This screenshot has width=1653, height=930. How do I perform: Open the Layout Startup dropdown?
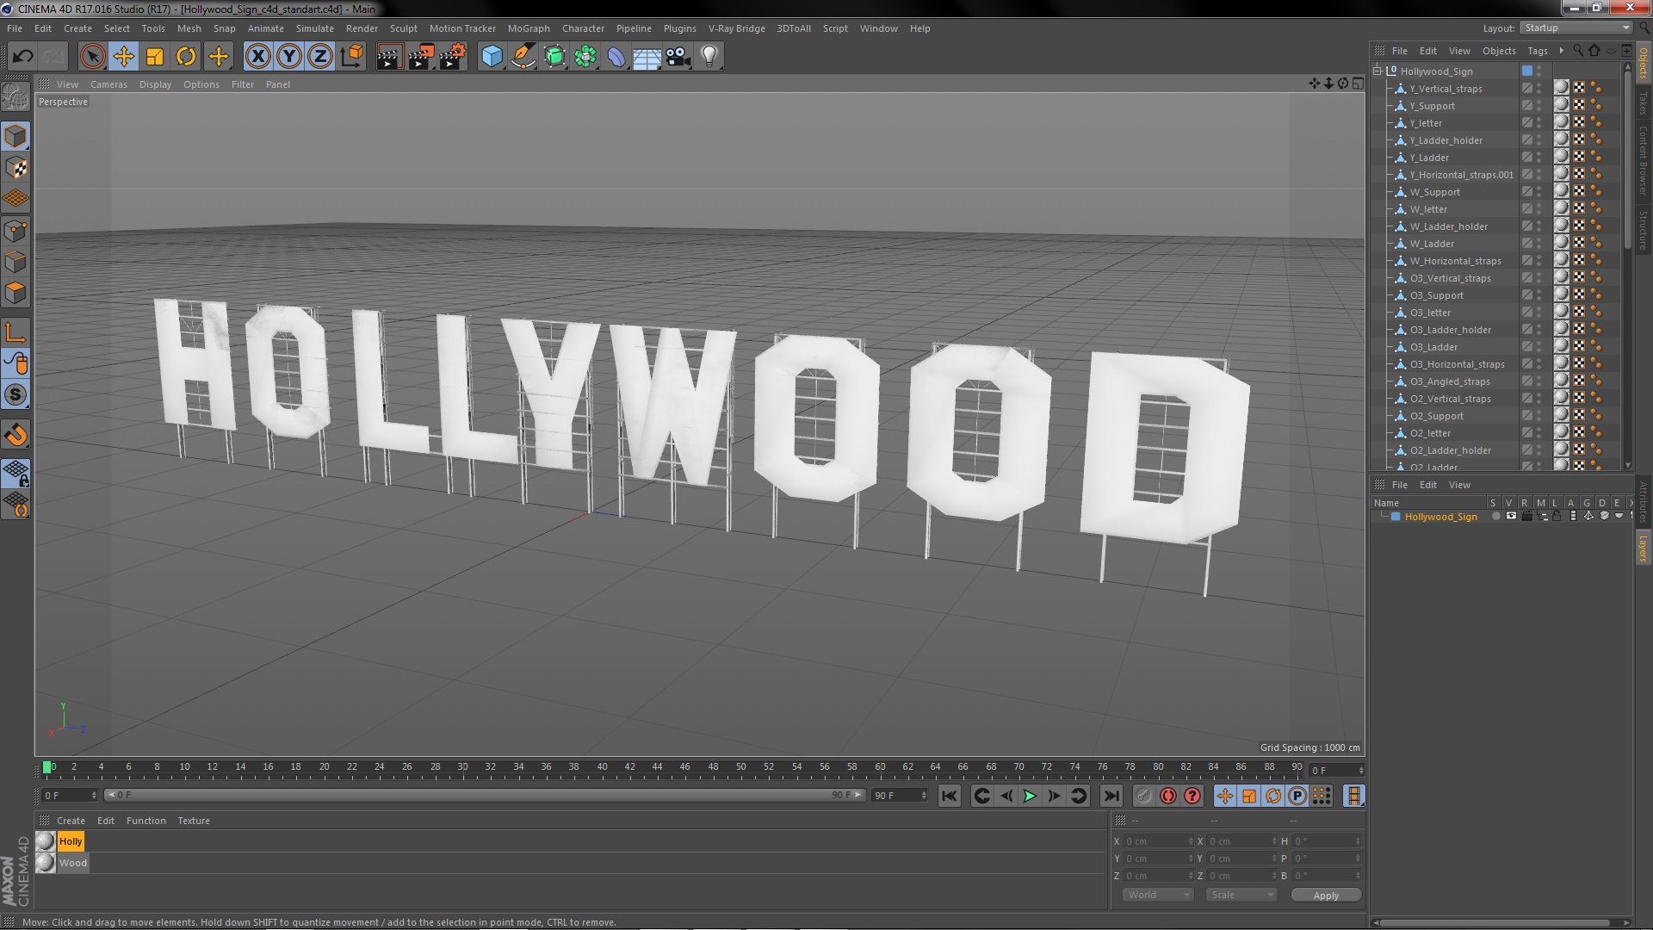pos(1576,28)
